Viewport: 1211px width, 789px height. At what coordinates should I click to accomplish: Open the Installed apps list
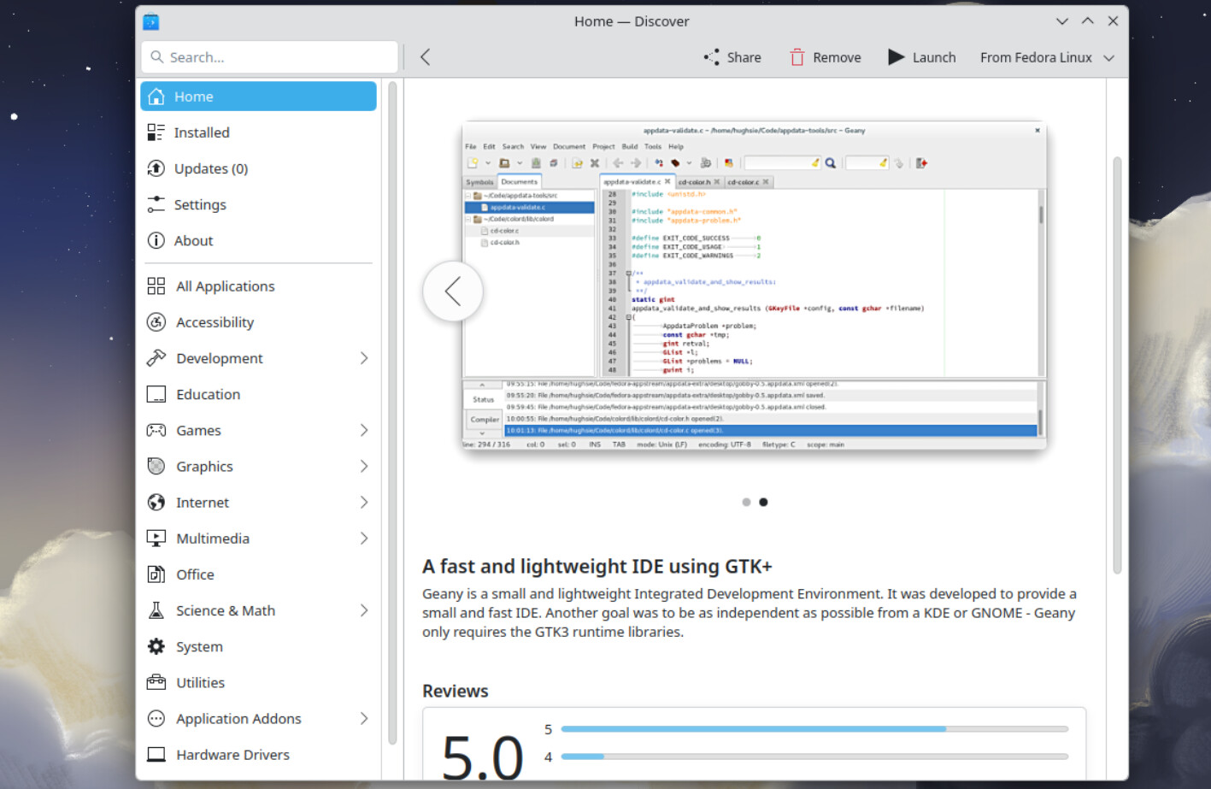click(202, 132)
